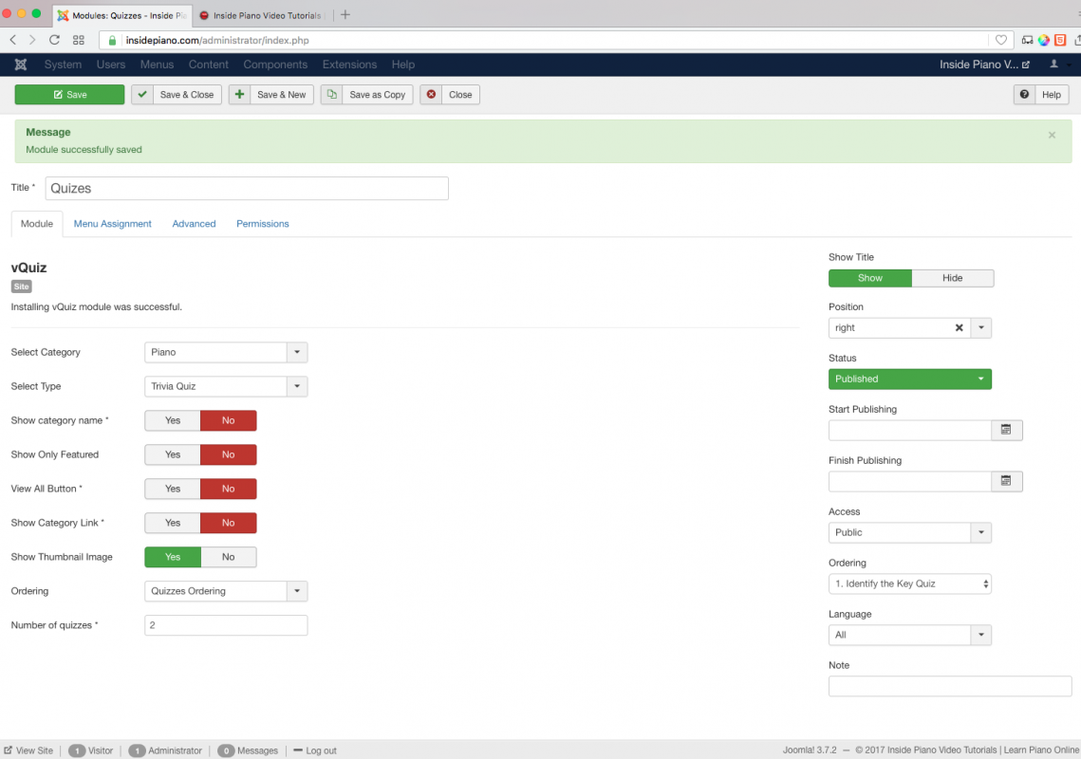Bookmark page with heart icon
Image resolution: width=1081 pixels, height=759 pixels.
point(1000,40)
